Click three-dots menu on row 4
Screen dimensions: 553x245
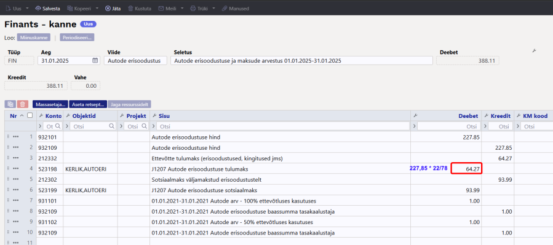pos(15,169)
